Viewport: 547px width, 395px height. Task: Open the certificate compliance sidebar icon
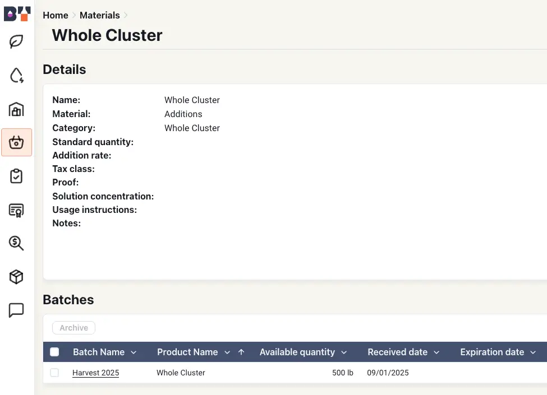[16, 210]
